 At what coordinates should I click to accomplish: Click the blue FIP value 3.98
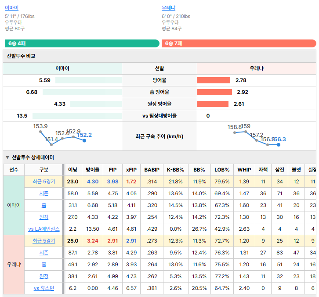tap(112, 182)
